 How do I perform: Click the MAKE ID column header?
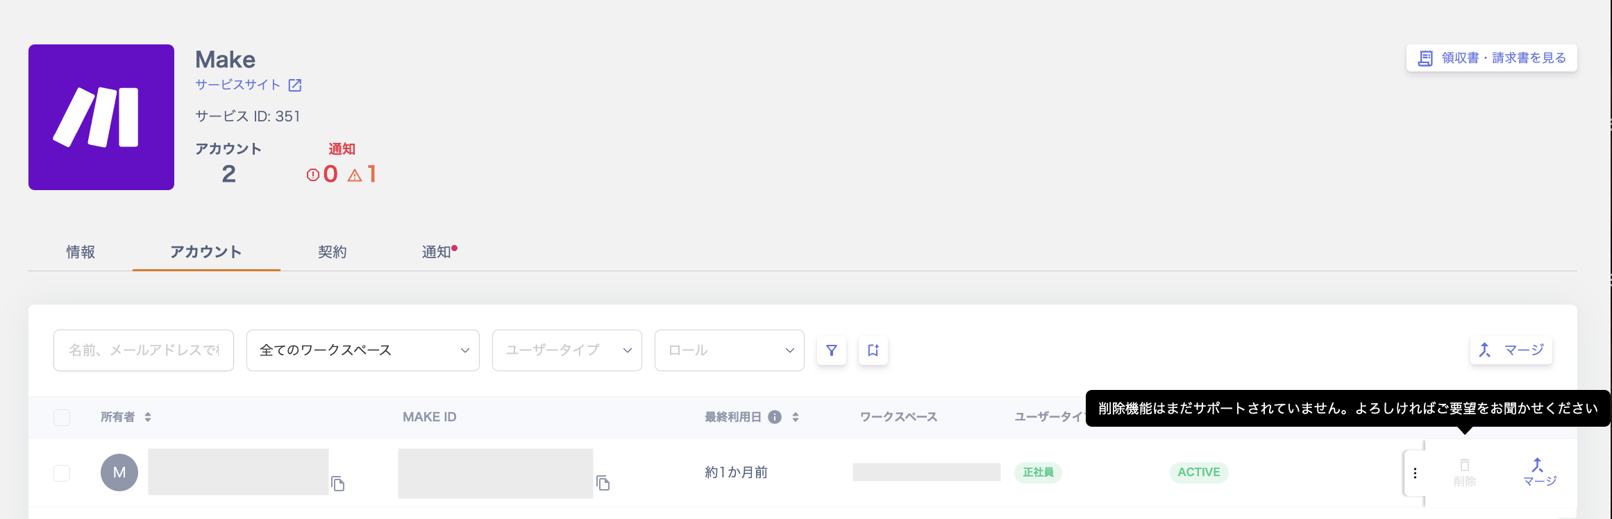tap(430, 417)
